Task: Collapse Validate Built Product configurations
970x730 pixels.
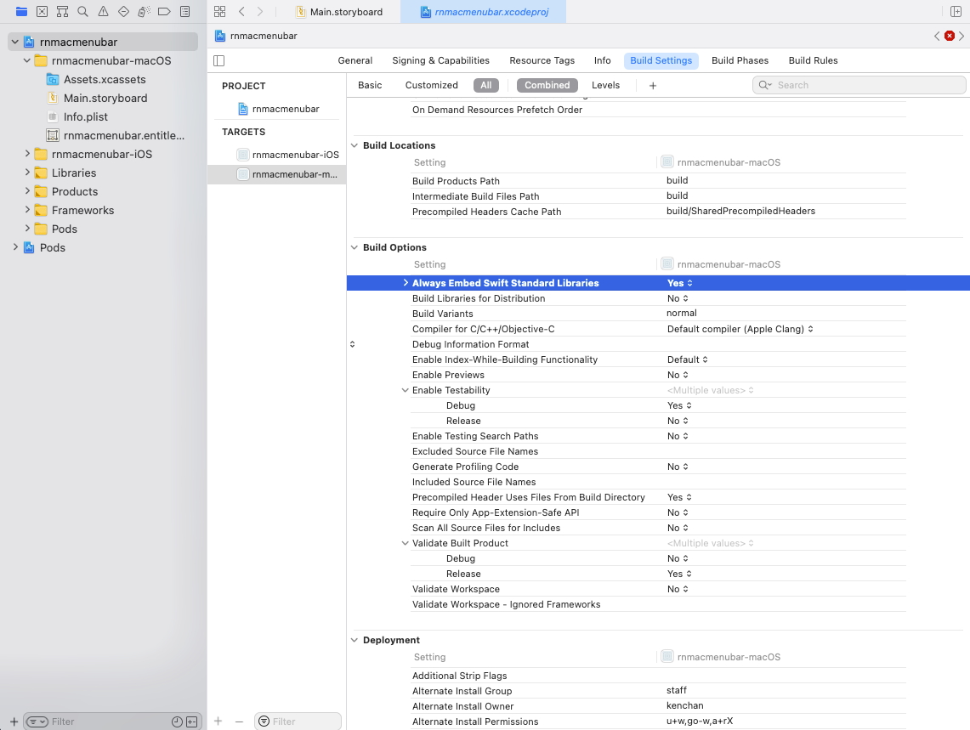Action: click(406, 543)
